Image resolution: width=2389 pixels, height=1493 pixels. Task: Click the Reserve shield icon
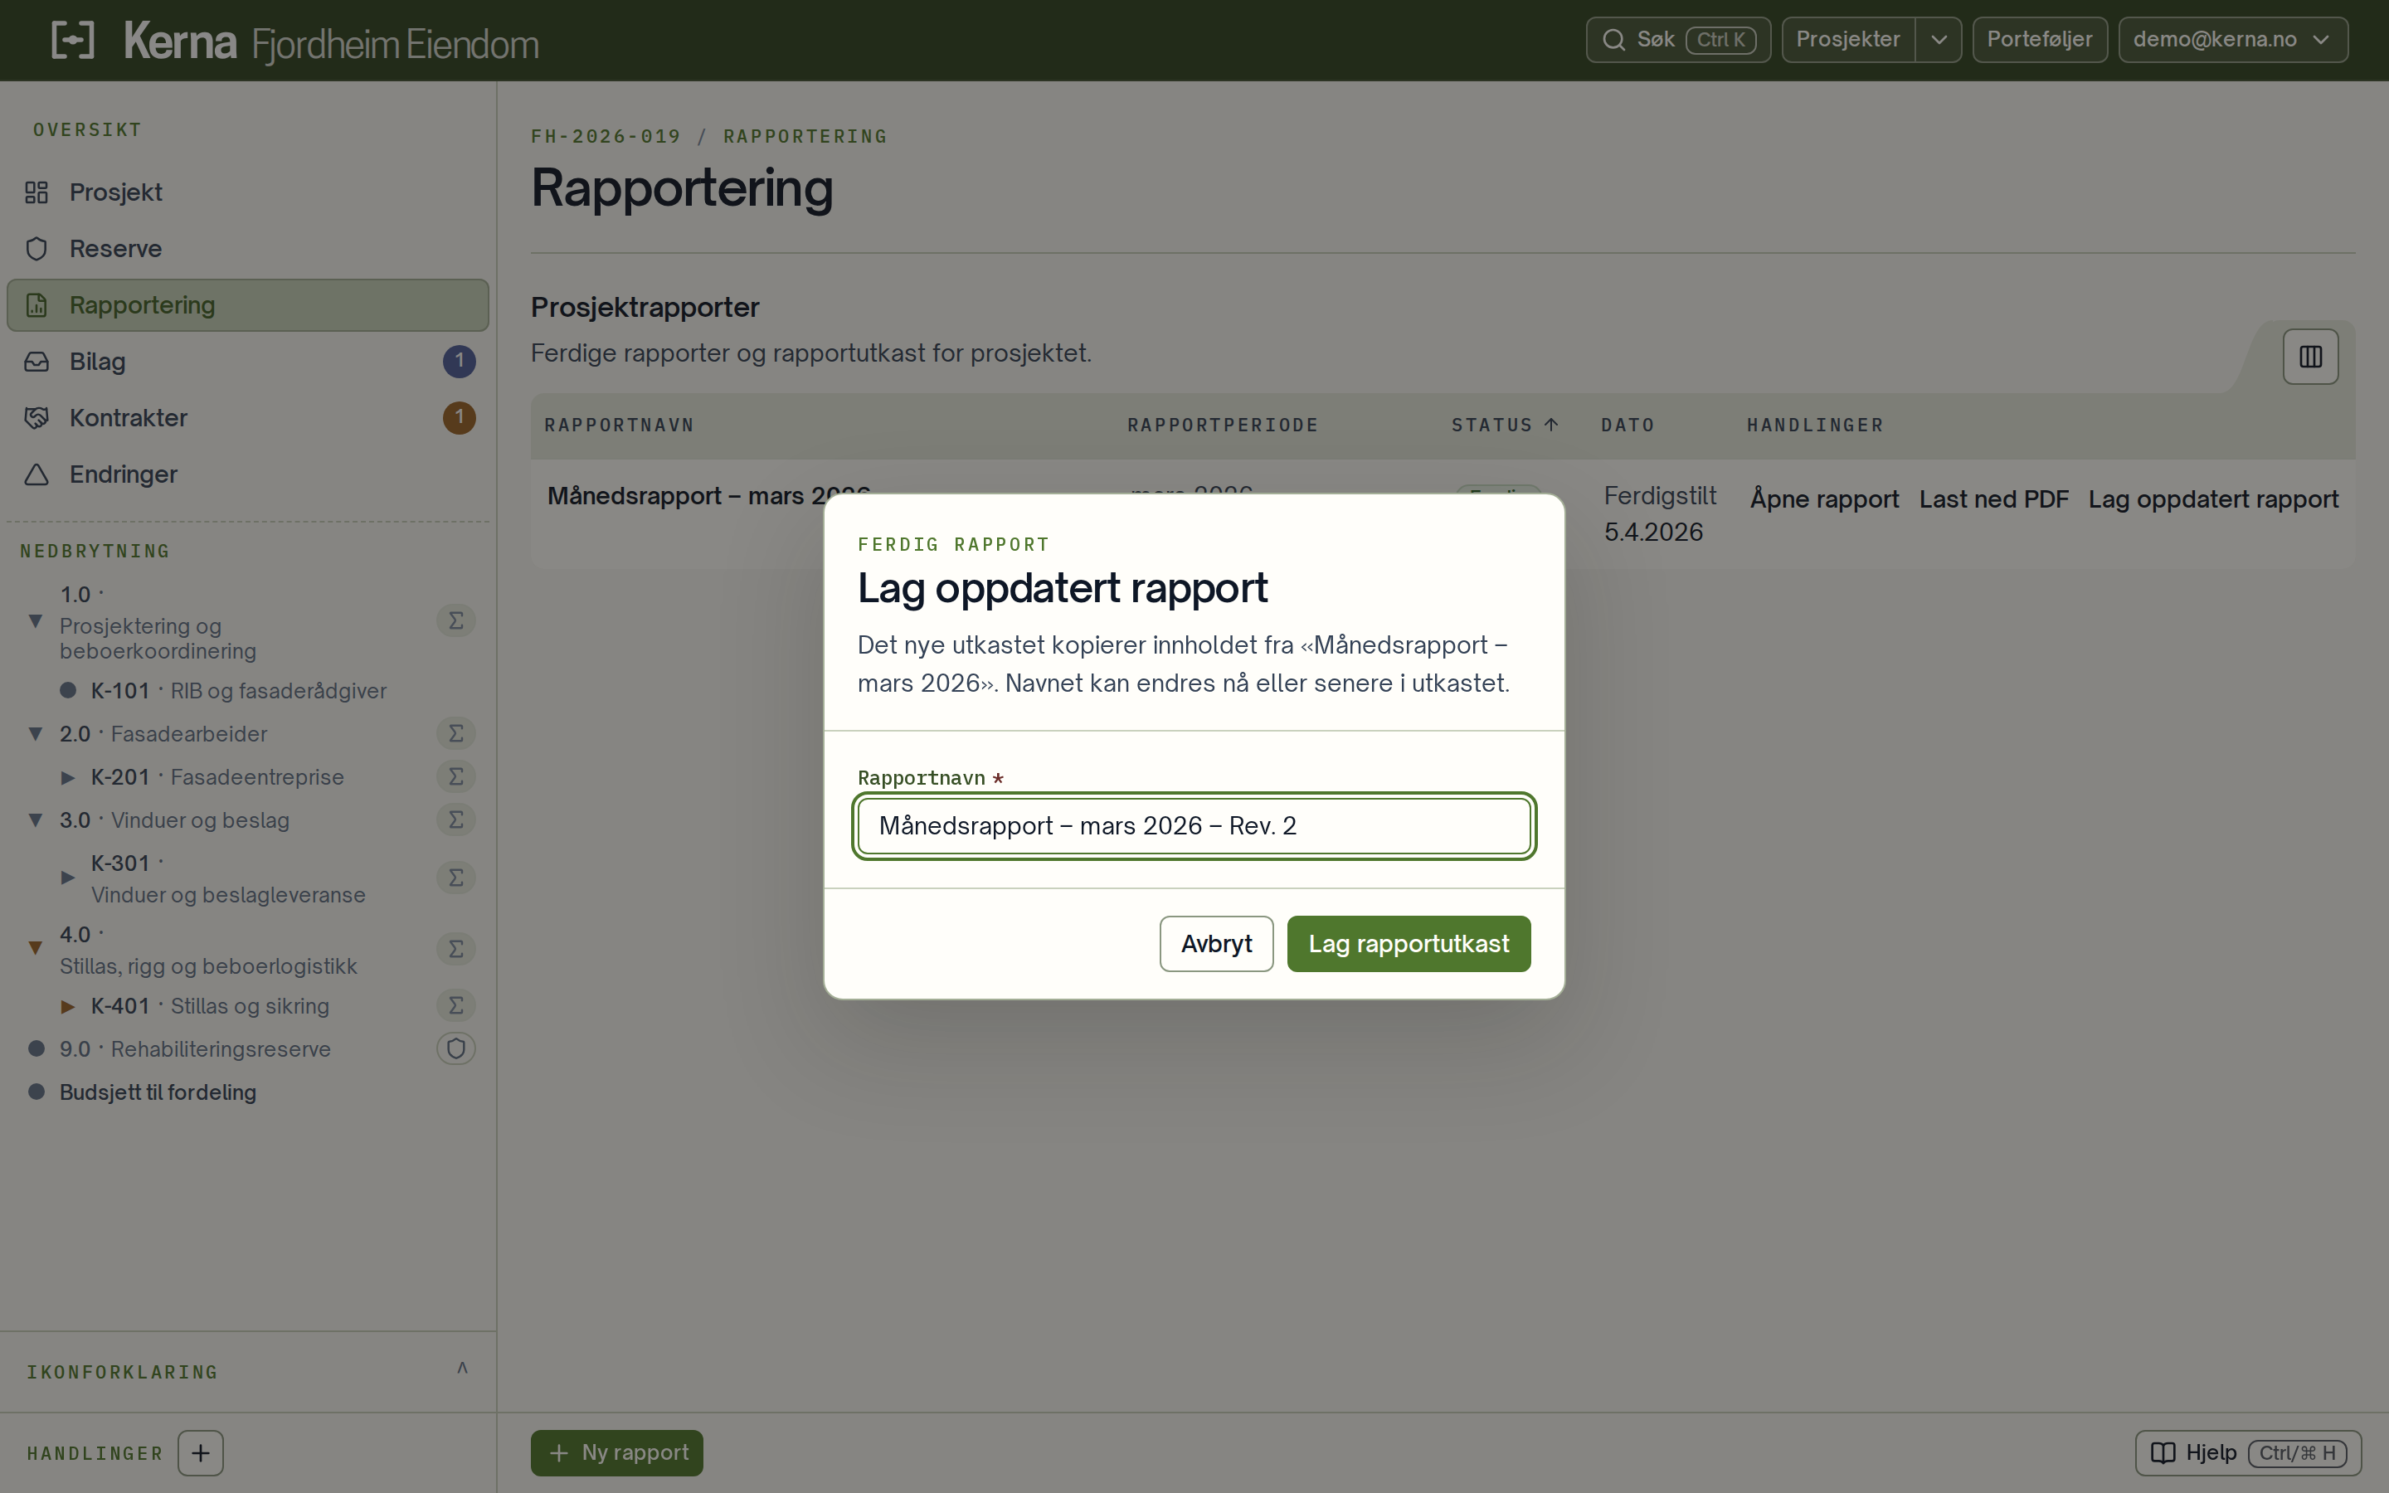(36, 249)
